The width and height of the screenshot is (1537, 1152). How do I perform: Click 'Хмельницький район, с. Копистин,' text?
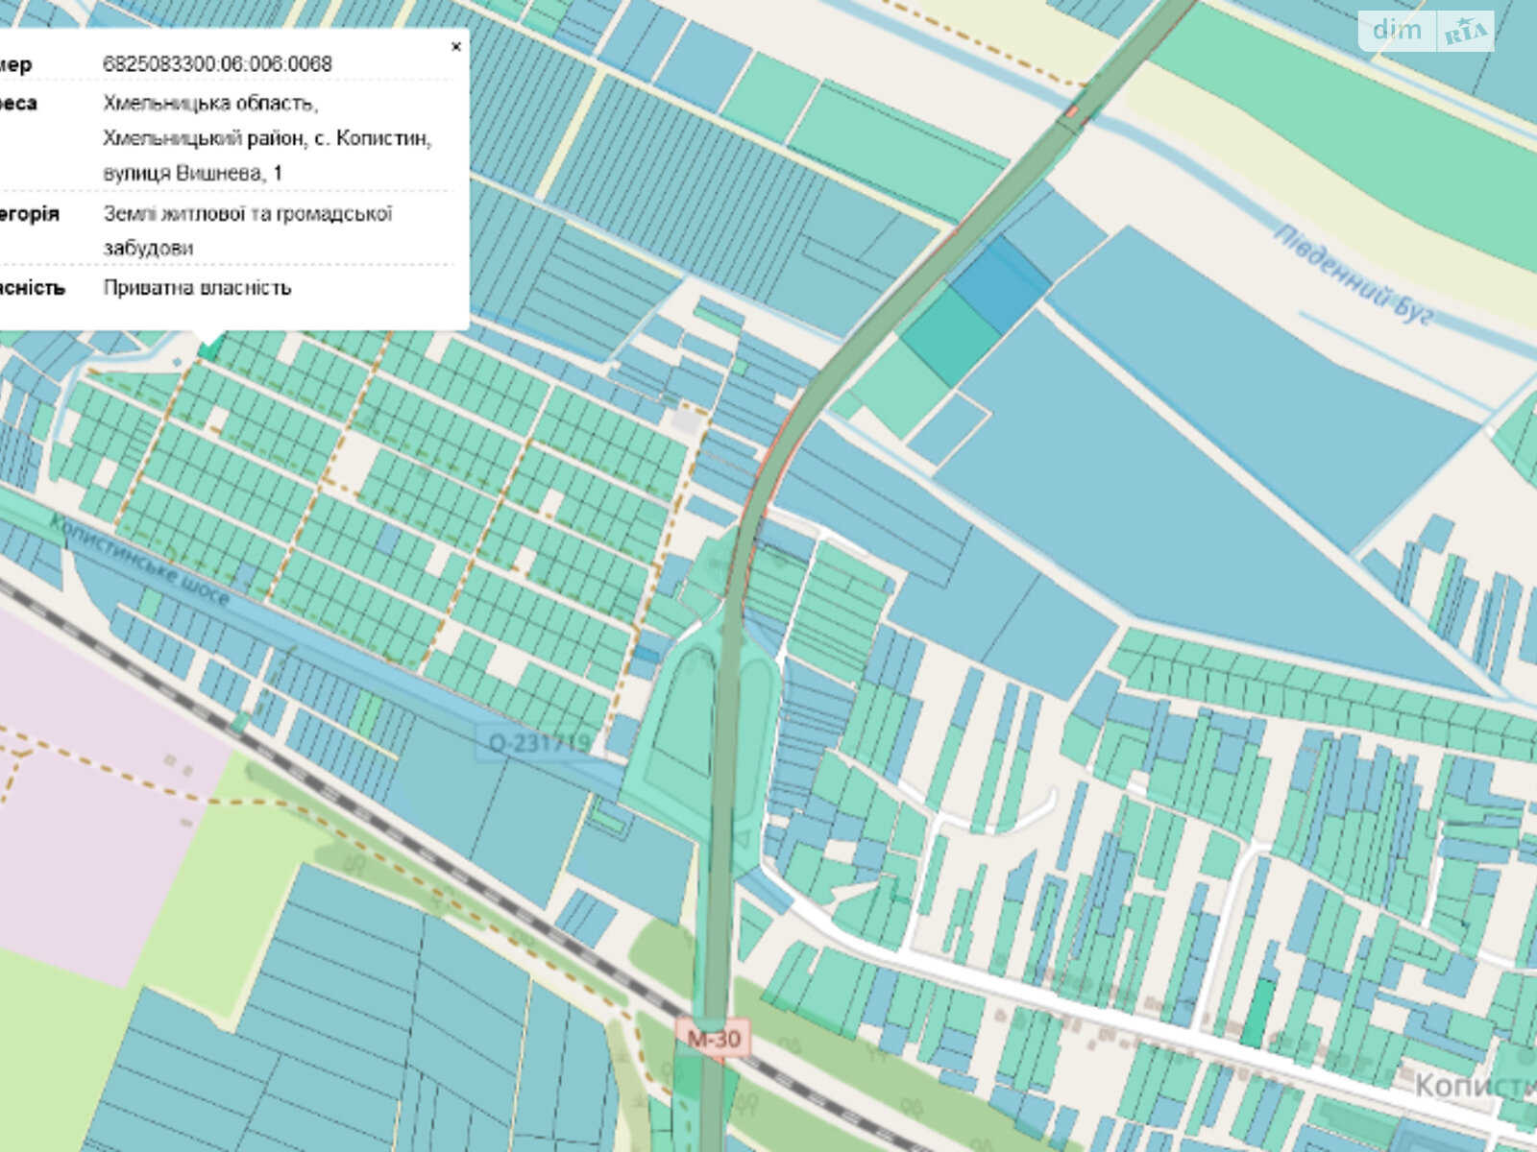[x=267, y=139]
